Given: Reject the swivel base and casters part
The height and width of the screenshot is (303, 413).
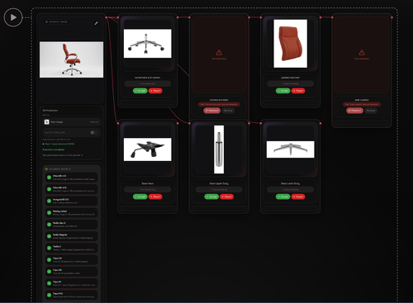Looking at the screenshot, I should click(155, 91).
